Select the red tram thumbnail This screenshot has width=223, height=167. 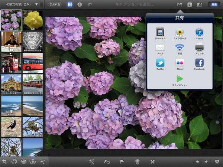click(33, 84)
